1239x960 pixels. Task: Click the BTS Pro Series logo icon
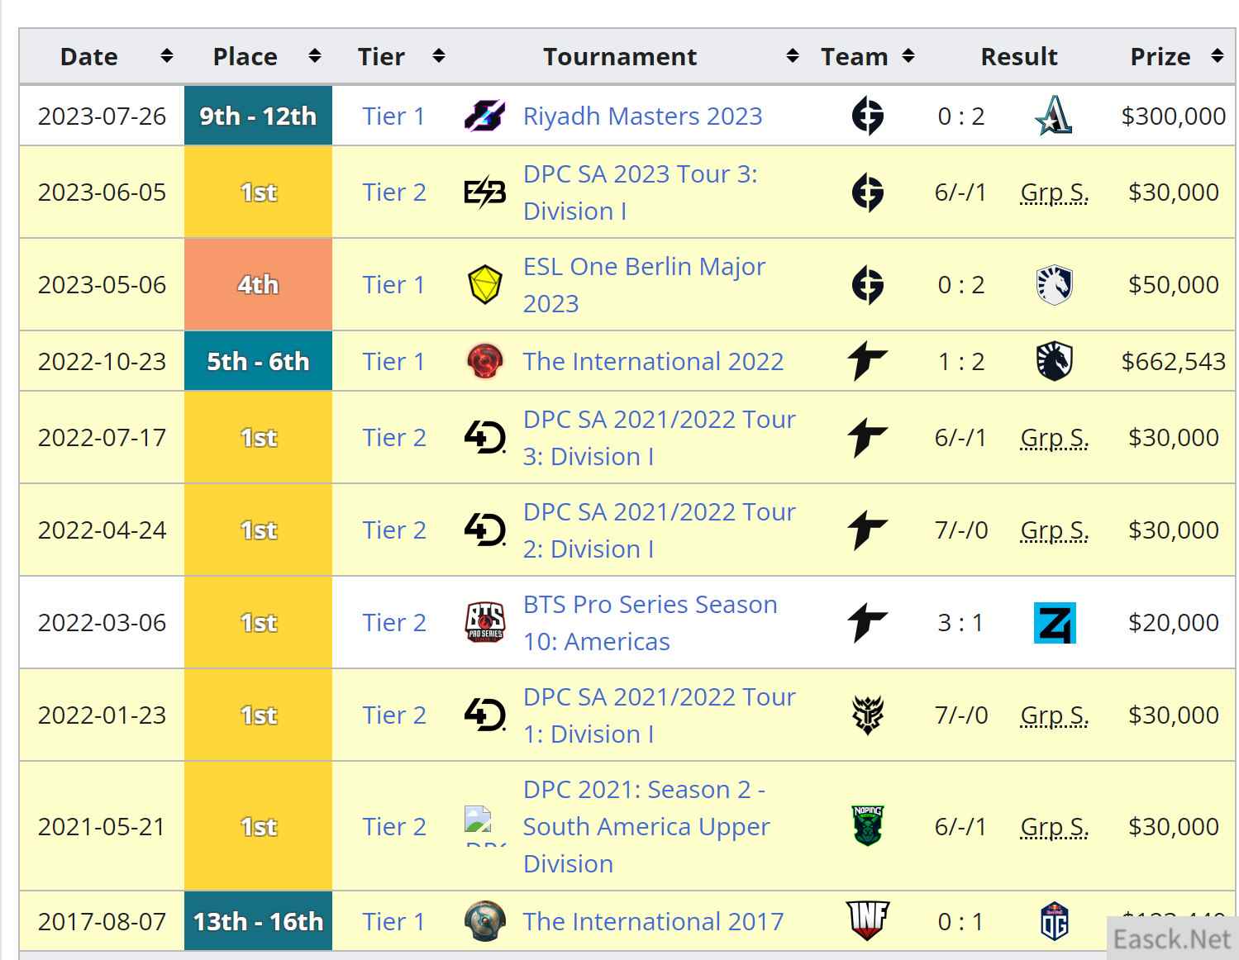pyautogui.click(x=484, y=622)
